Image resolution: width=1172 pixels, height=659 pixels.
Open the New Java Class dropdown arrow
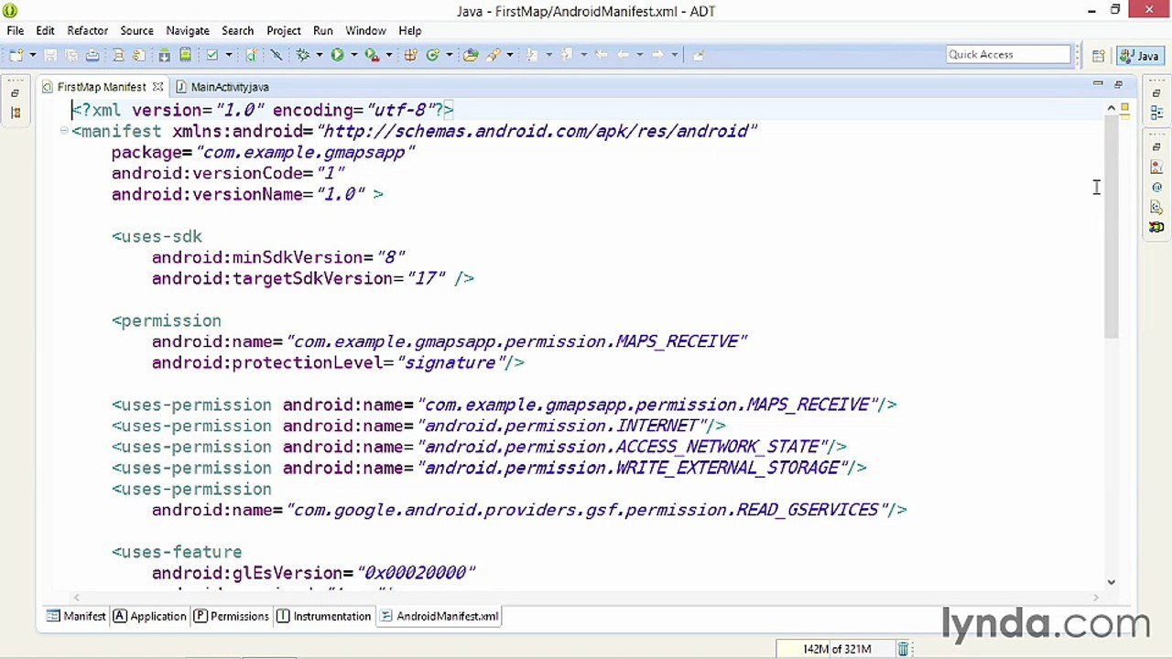click(x=449, y=55)
